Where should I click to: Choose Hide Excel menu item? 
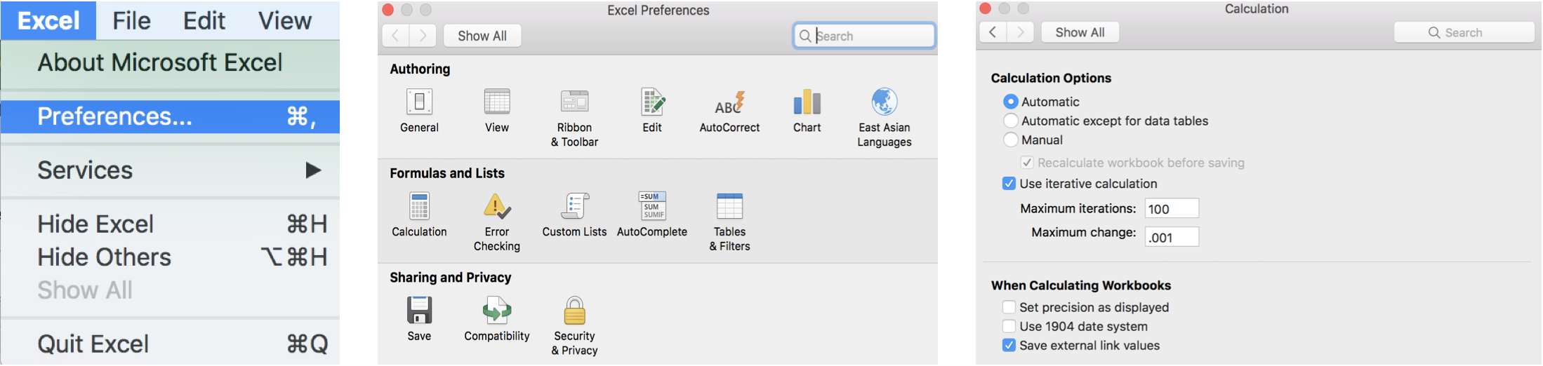(170, 224)
